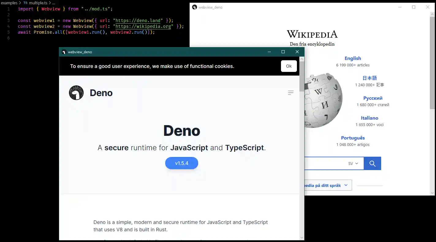
Task: Click the Deno dinosaur logo on the page
Action: (x=75, y=92)
